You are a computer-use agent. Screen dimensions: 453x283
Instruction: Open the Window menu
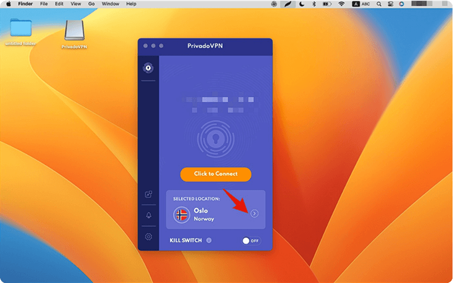pos(111,4)
